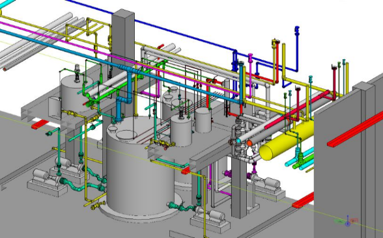The height and width of the screenshot is (238, 383).
Task: Select the small gray vessel on platform
Action: 203,120
